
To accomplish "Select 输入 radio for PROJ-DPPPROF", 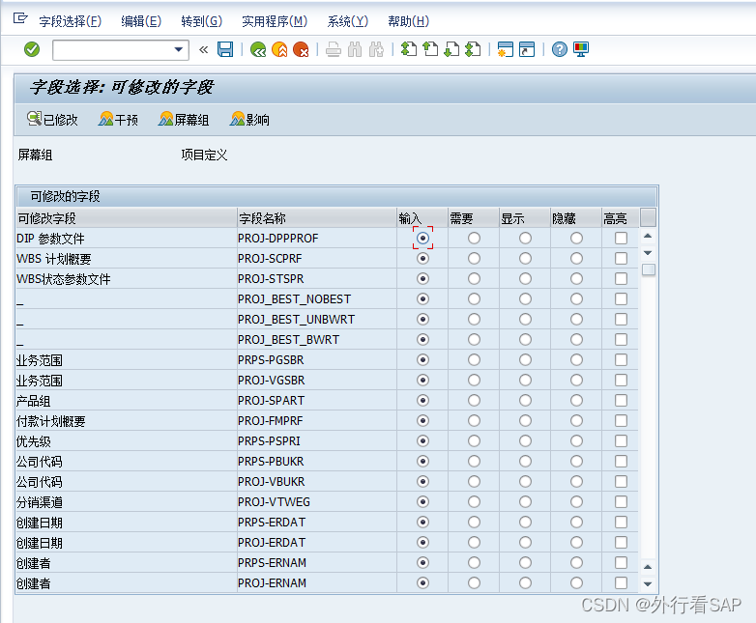I will tap(422, 238).
